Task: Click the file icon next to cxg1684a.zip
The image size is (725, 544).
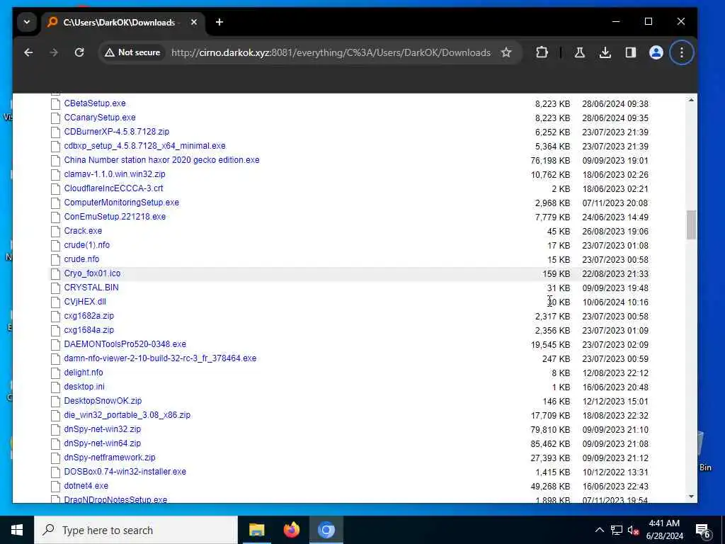Action: tap(55, 330)
